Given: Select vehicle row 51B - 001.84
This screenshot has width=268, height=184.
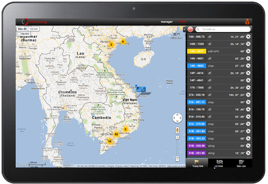Looking at the screenshot, I should 219,131.
